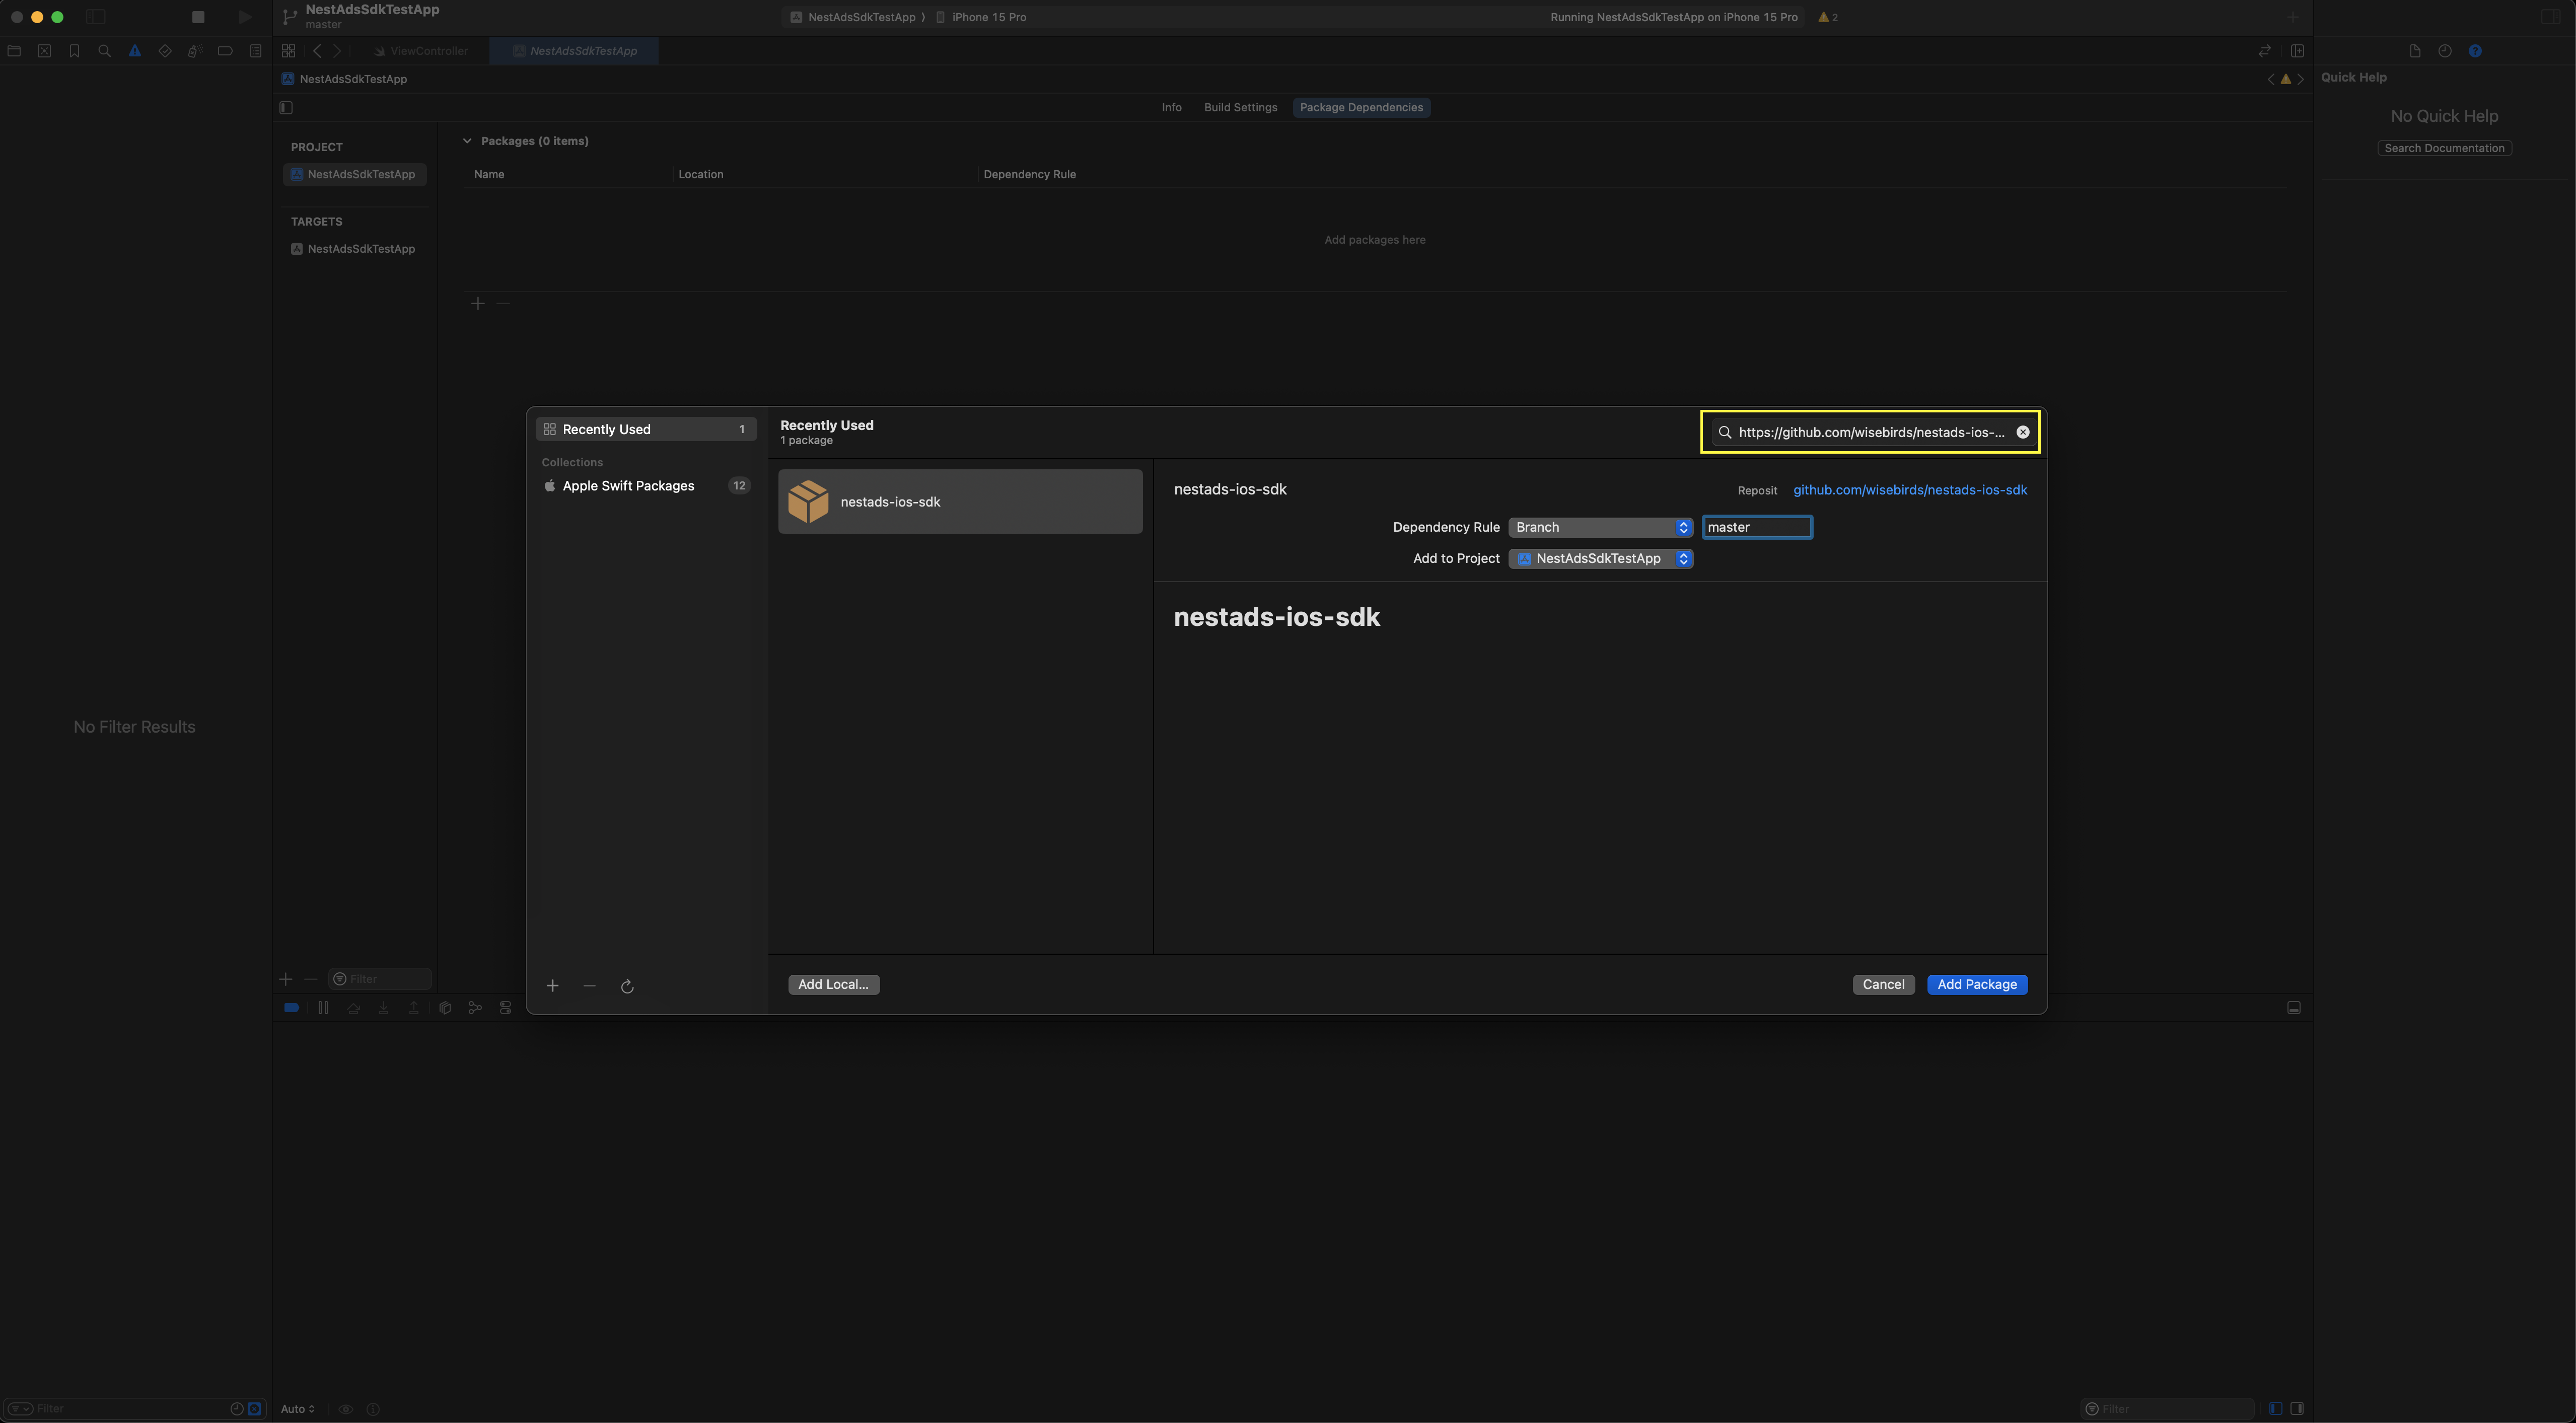Image resolution: width=2576 pixels, height=1423 pixels.
Task: Click the refresh icon in package dialog
Action: coord(627,986)
